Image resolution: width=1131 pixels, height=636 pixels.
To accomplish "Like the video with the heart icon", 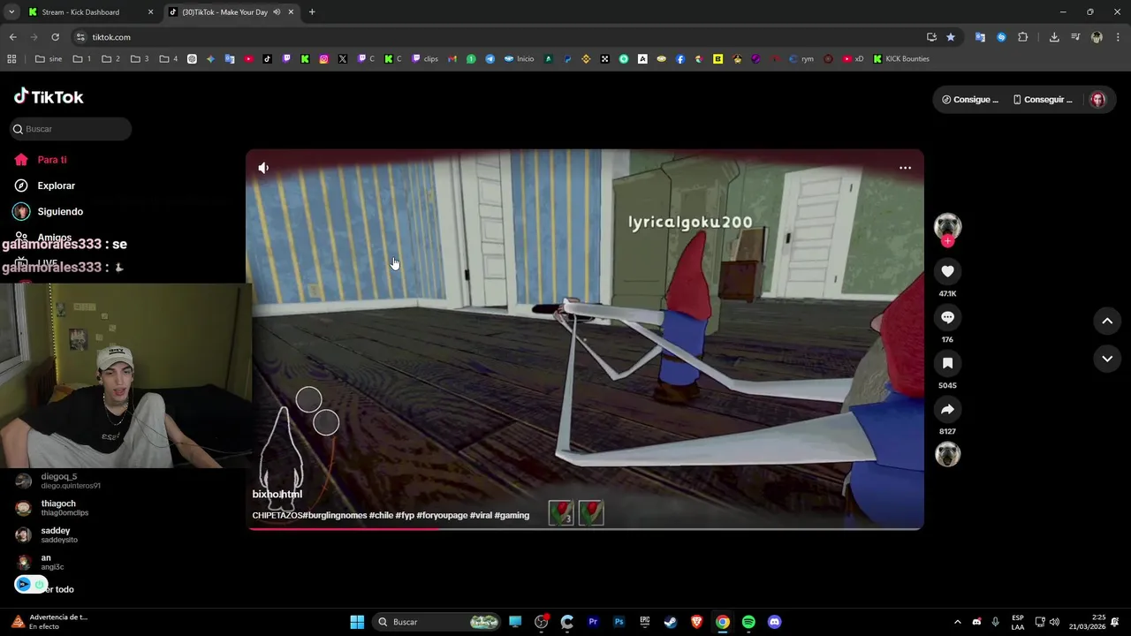I will (x=947, y=271).
